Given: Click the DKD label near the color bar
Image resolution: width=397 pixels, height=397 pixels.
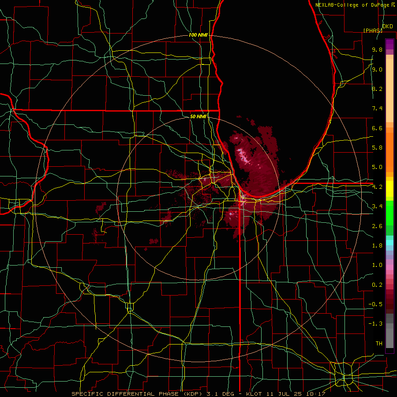Looking at the screenshot, I should pos(388,26).
